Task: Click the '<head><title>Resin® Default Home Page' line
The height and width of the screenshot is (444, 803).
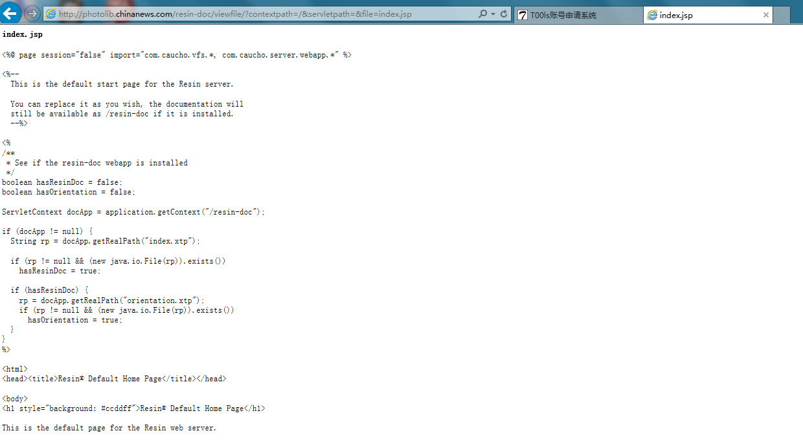Action: [x=114, y=379]
